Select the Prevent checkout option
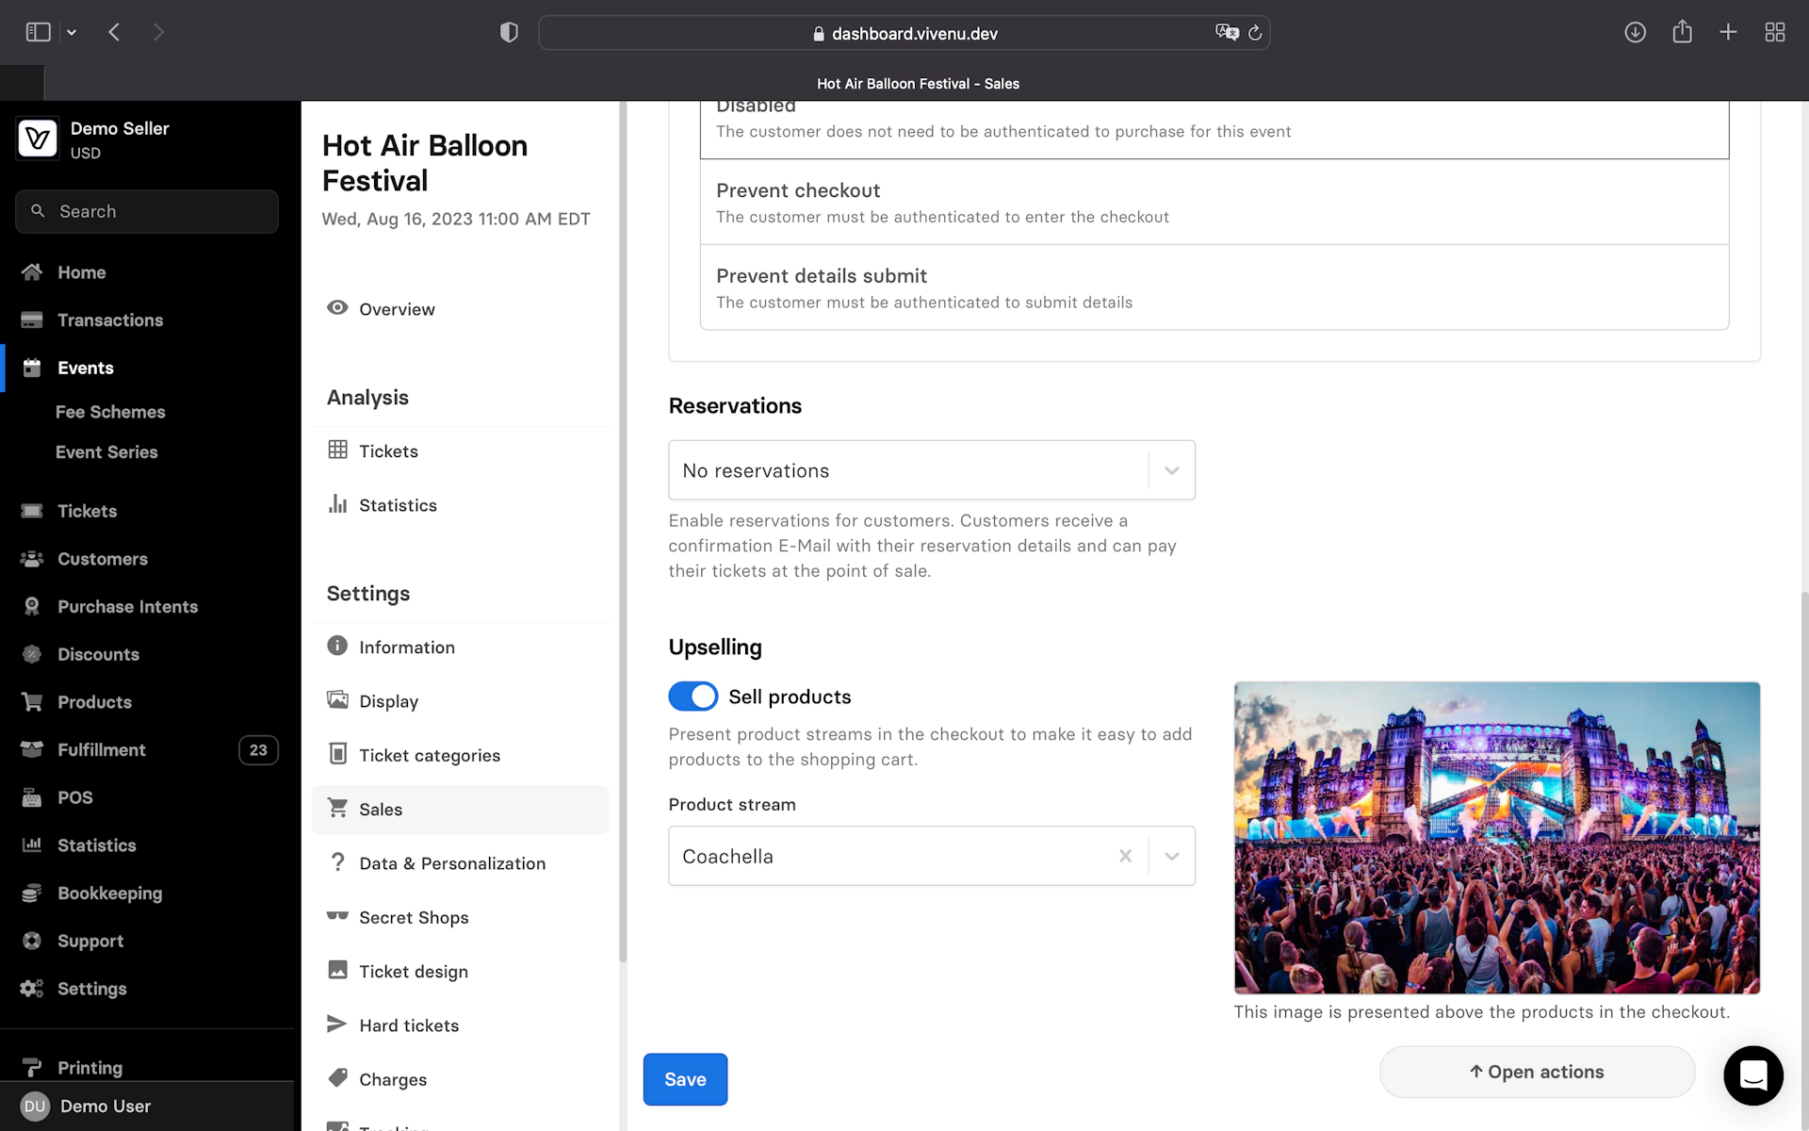This screenshot has height=1131, width=1809. (x=1214, y=203)
